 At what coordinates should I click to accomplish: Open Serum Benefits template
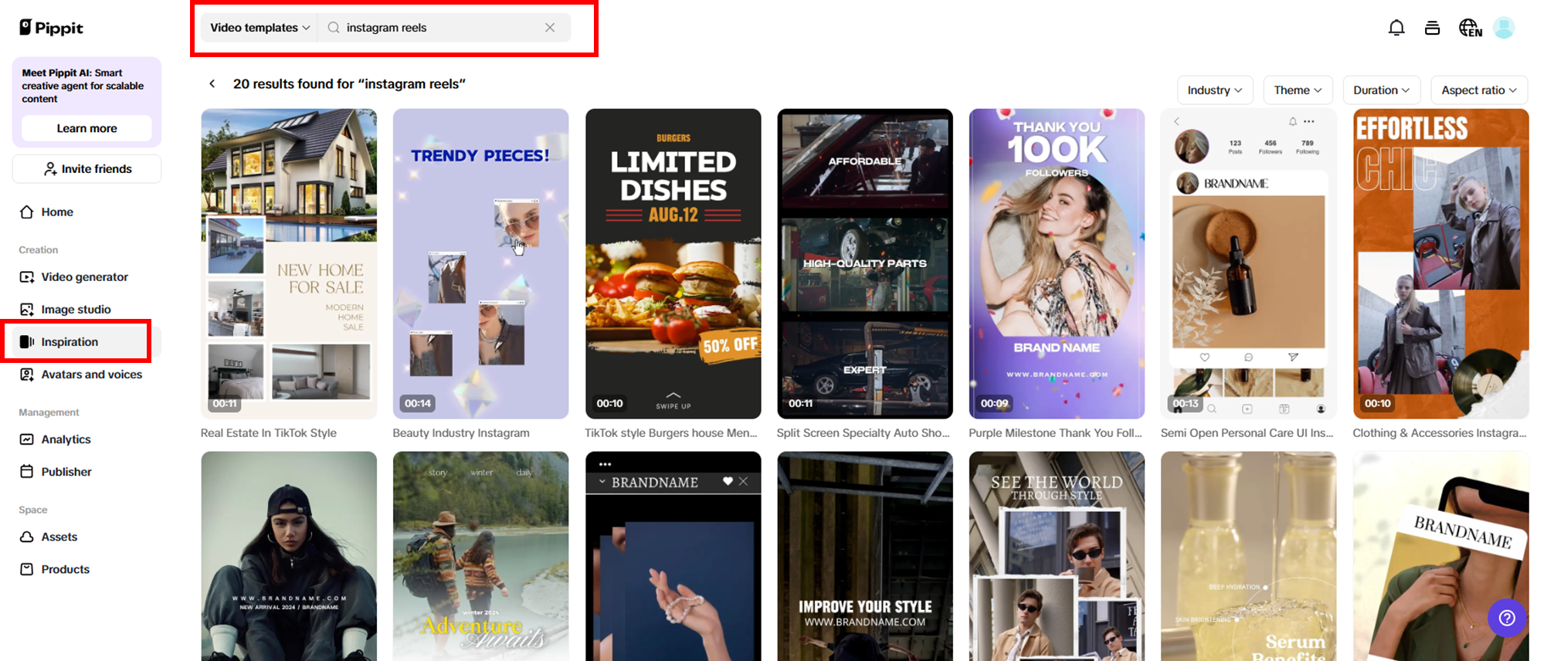click(1248, 556)
